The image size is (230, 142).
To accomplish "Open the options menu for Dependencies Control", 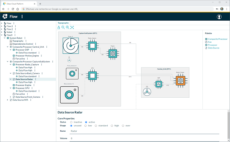I will (x=36, y=44).
